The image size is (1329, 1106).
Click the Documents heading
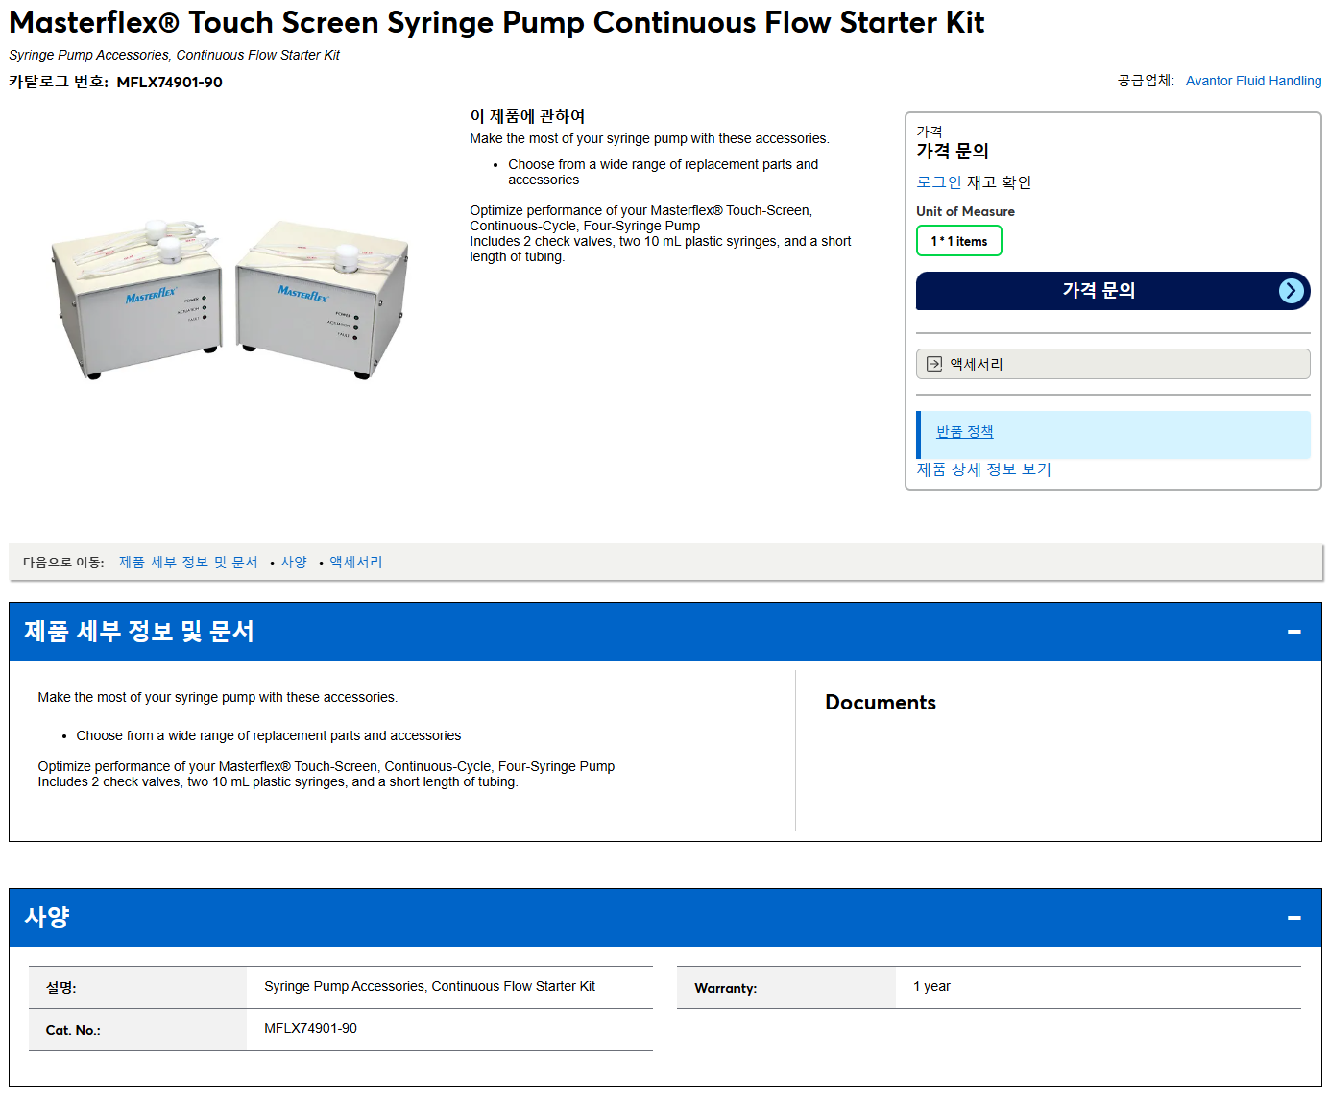(x=881, y=703)
